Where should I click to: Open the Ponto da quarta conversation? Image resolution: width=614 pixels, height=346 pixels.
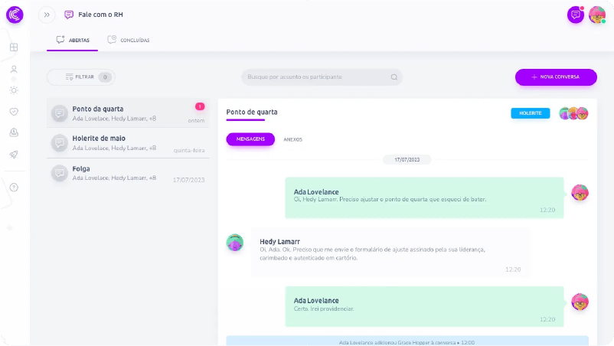click(128, 113)
